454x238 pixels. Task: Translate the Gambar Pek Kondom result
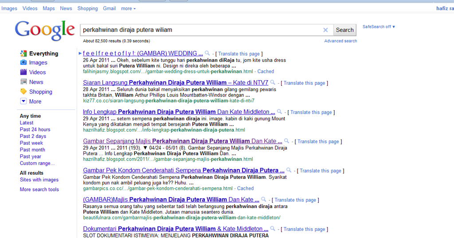(320, 171)
